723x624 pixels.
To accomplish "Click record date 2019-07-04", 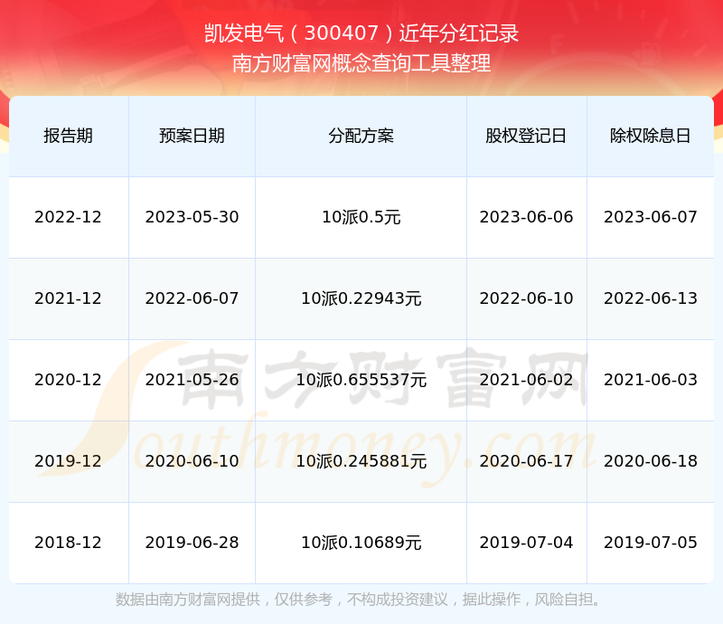I will (x=526, y=543).
